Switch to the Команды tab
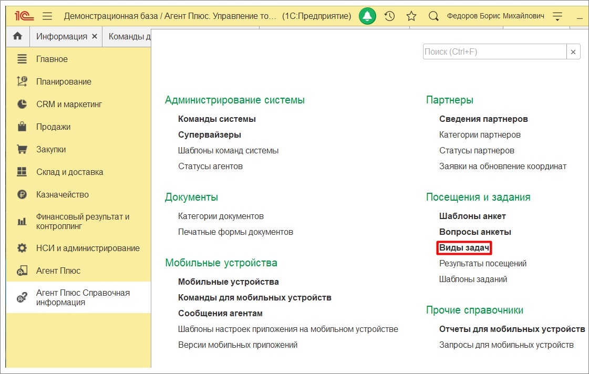The width and height of the screenshot is (589, 374). [129, 36]
